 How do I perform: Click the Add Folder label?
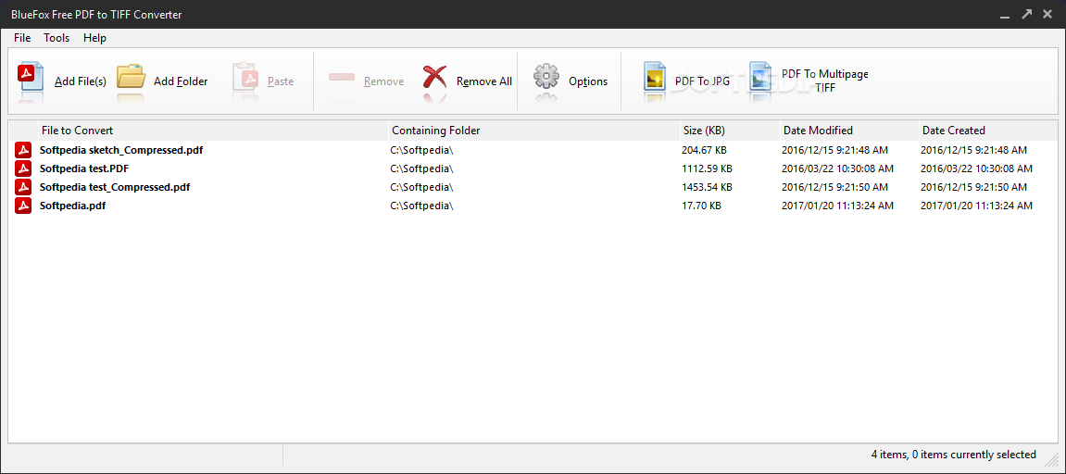pyautogui.click(x=181, y=81)
